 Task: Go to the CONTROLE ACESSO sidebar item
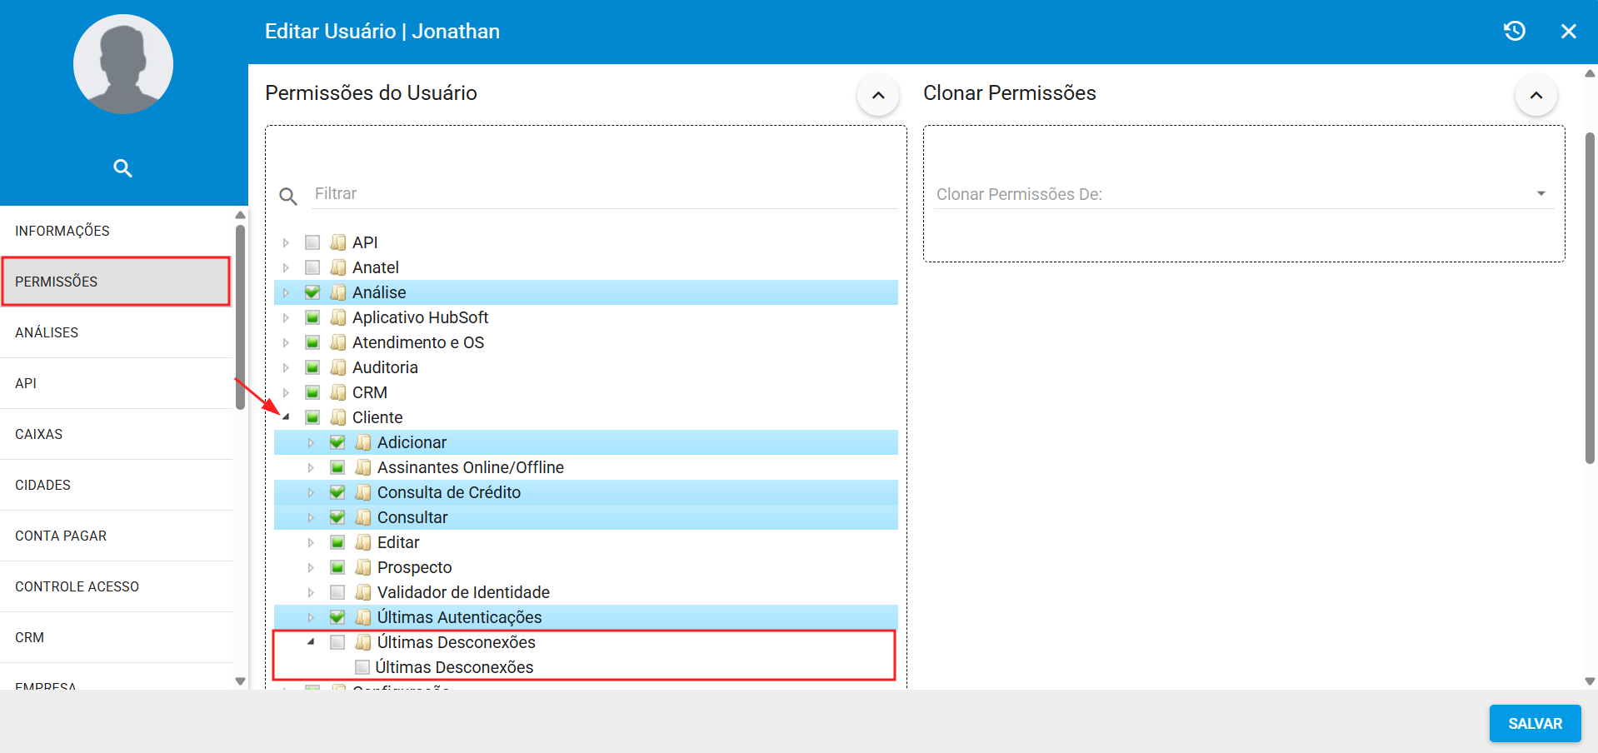[x=77, y=586]
